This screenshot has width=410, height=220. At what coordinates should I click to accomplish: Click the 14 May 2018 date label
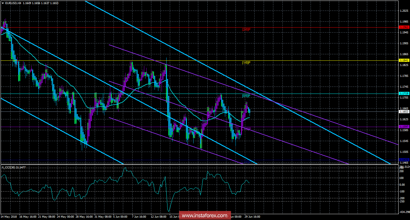tap(9, 217)
